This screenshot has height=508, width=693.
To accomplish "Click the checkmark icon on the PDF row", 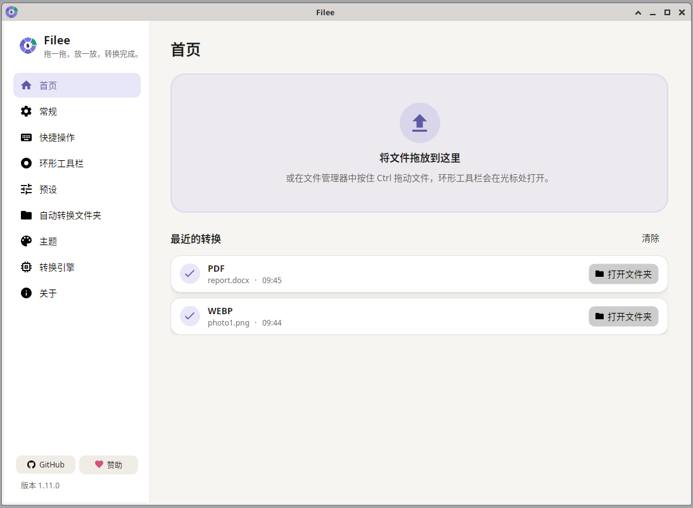I will tap(189, 274).
